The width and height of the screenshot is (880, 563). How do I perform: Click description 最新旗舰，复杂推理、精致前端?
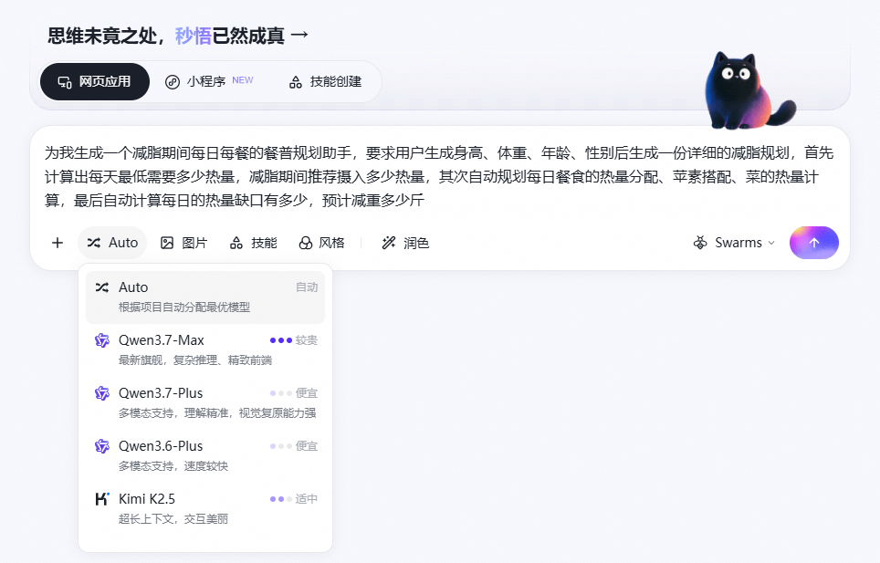coord(195,360)
